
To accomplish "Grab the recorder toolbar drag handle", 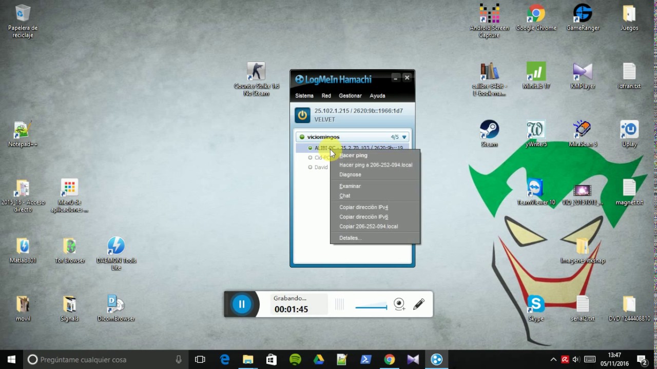I will click(339, 304).
